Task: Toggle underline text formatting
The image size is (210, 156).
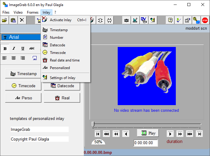Action: (x=23, y=48)
